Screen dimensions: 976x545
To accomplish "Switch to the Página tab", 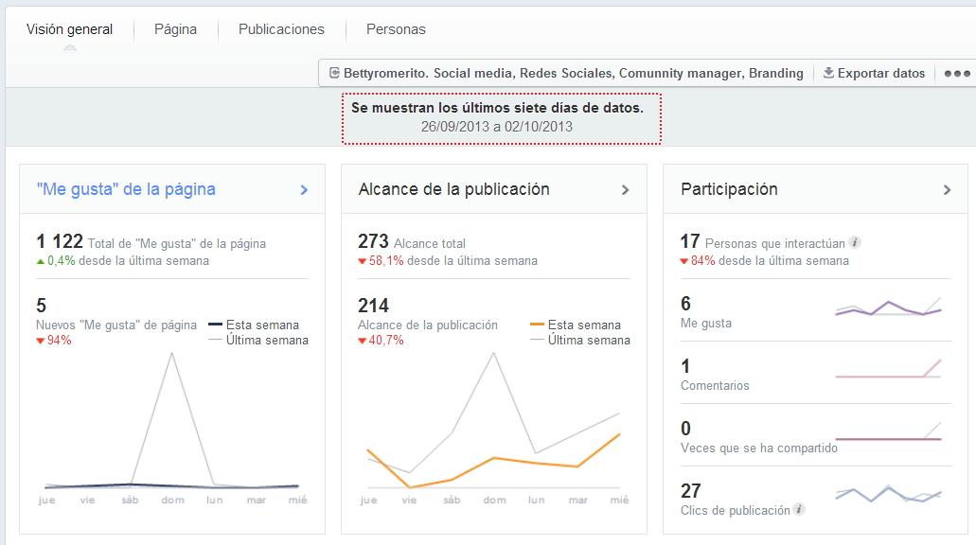I will [175, 29].
